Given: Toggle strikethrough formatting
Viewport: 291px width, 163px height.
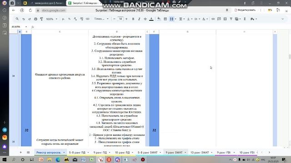Looking at the screenshot, I should tap(145, 19).
